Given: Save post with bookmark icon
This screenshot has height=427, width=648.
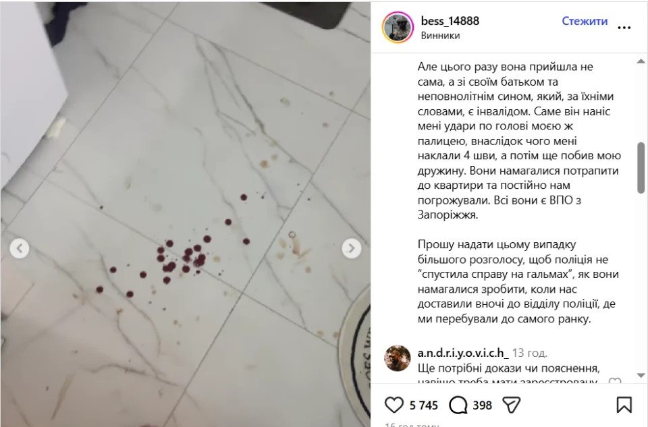Looking at the screenshot, I should click(x=624, y=405).
